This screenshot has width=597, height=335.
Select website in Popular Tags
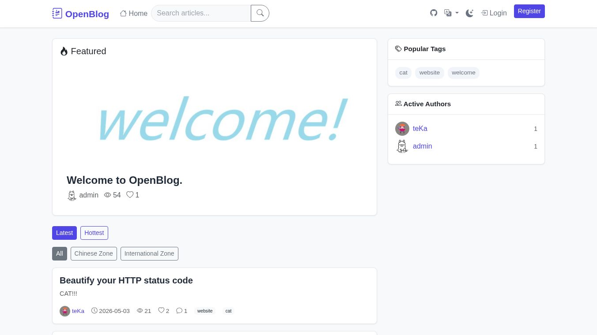[x=430, y=73]
